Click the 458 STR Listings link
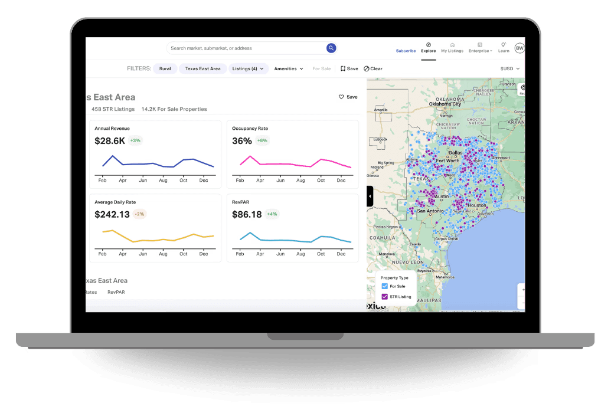 point(112,109)
